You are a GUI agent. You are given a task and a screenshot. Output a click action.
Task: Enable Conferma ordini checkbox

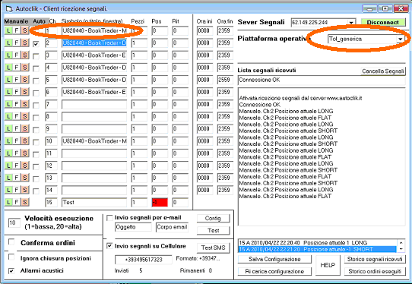coord(11,241)
